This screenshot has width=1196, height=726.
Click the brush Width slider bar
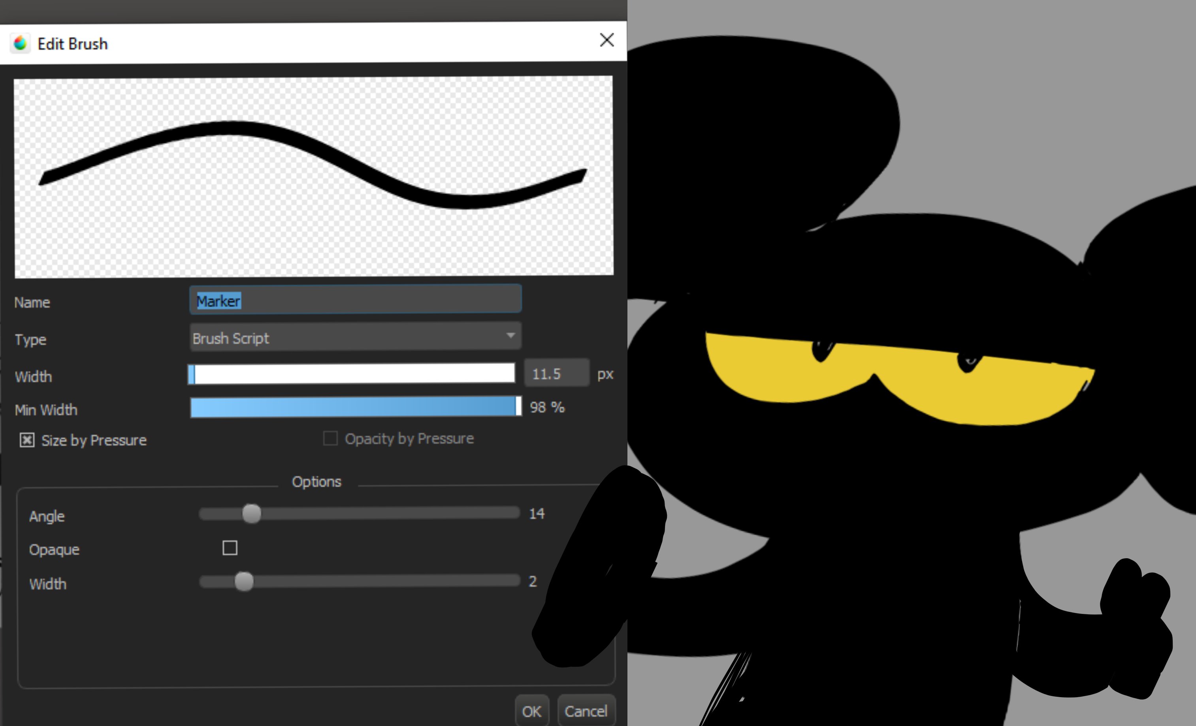tap(351, 374)
